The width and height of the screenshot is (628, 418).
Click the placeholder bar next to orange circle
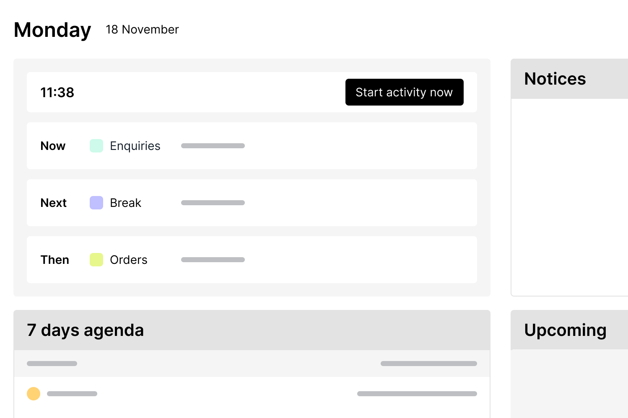pyautogui.click(x=72, y=394)
